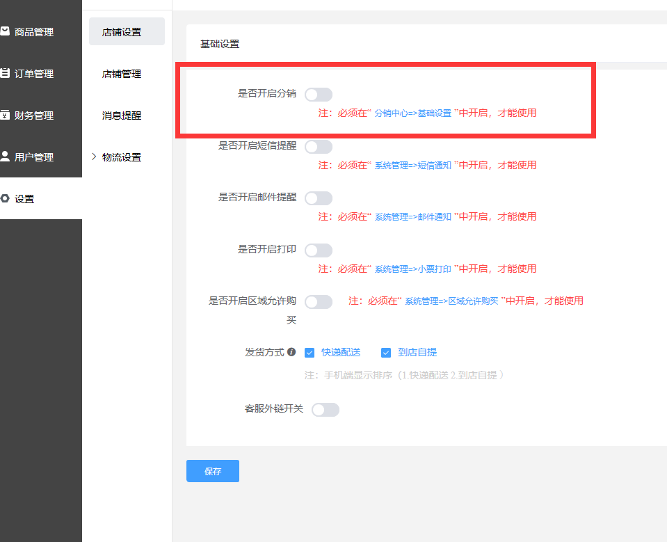Click the 商品管理 sidebar icon
Image resolution: width=667 pixels, height=542 pixels.
click(5, 31)
